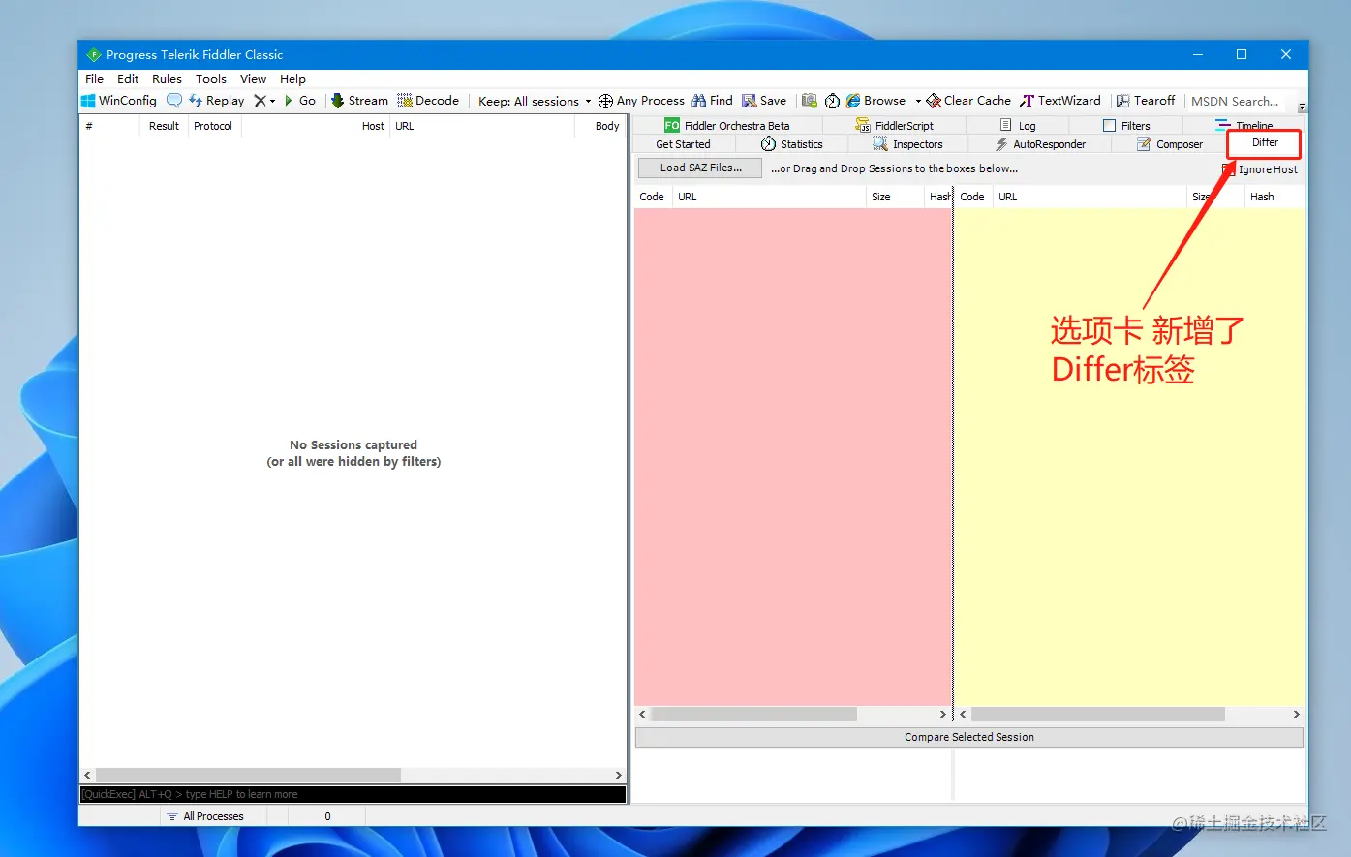Expand the toolbar overflow chevron
The width and height of the screenshot is (1351, 857).
(1302, 107)
